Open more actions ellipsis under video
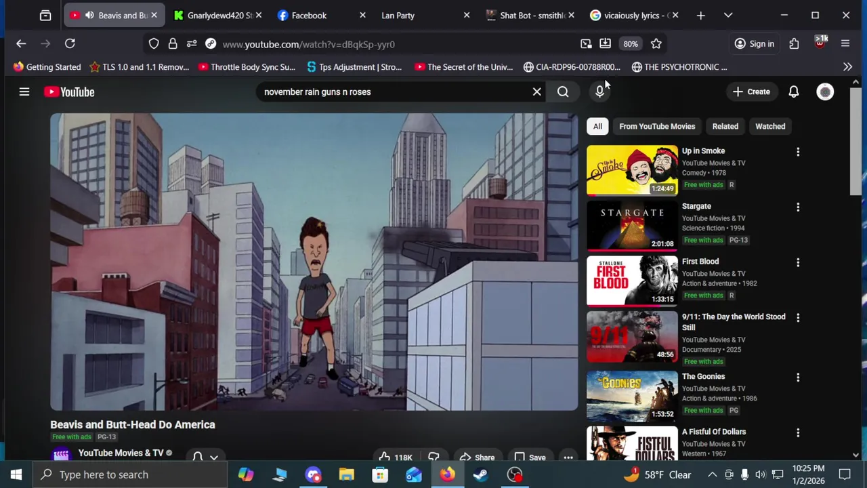Image resolution: width=867 pixels, height=488 pixels. [568, 457]
